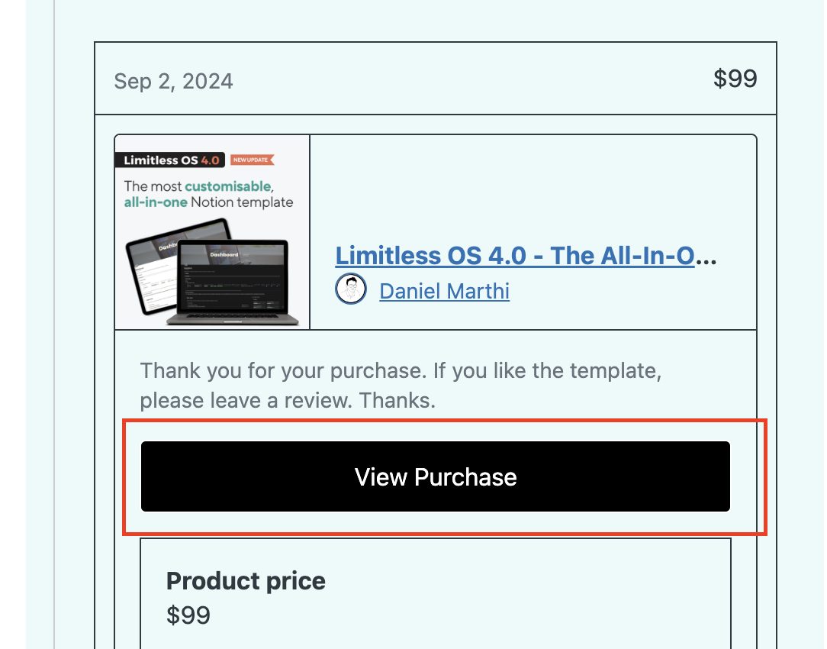Click Daniel Marthi's round avatar icon
Screen dimensions: 827x649
pyautogui.click(x=351, y=289)
